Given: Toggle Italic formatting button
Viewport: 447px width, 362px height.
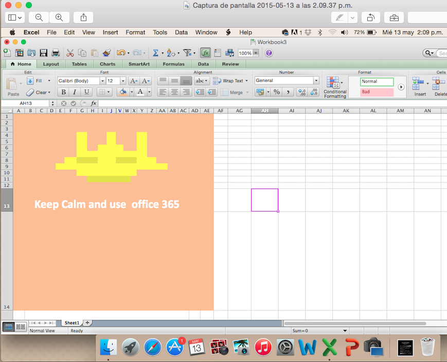Looking at the screenshot, I should [x=75, y=92].
